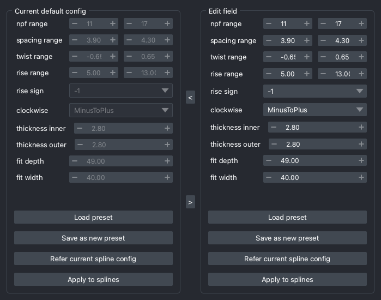Increase Edit field rise range minimum value

(307, 74)
